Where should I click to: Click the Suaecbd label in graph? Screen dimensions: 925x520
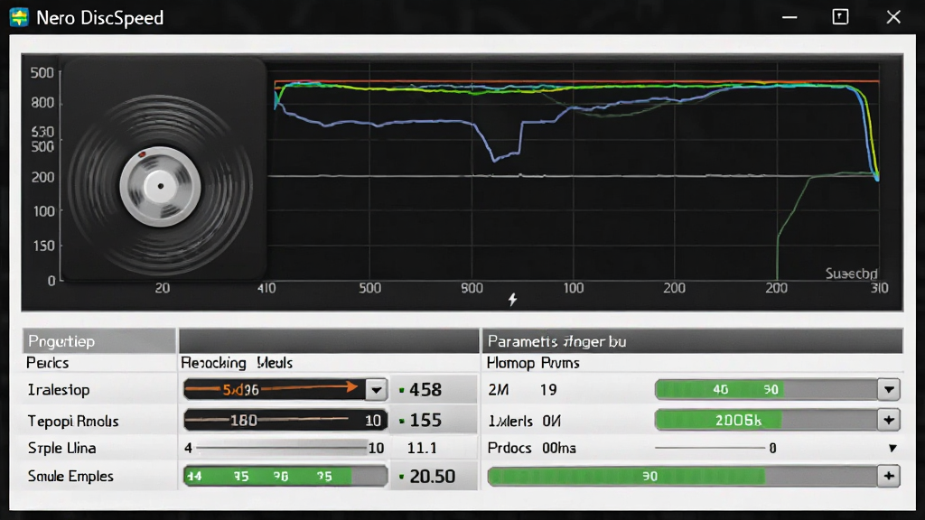click(851, 274)
